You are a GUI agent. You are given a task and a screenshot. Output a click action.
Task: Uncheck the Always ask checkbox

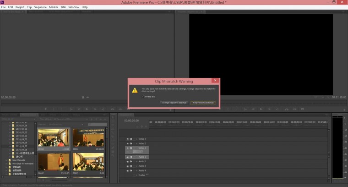click(x=143, y=97)
